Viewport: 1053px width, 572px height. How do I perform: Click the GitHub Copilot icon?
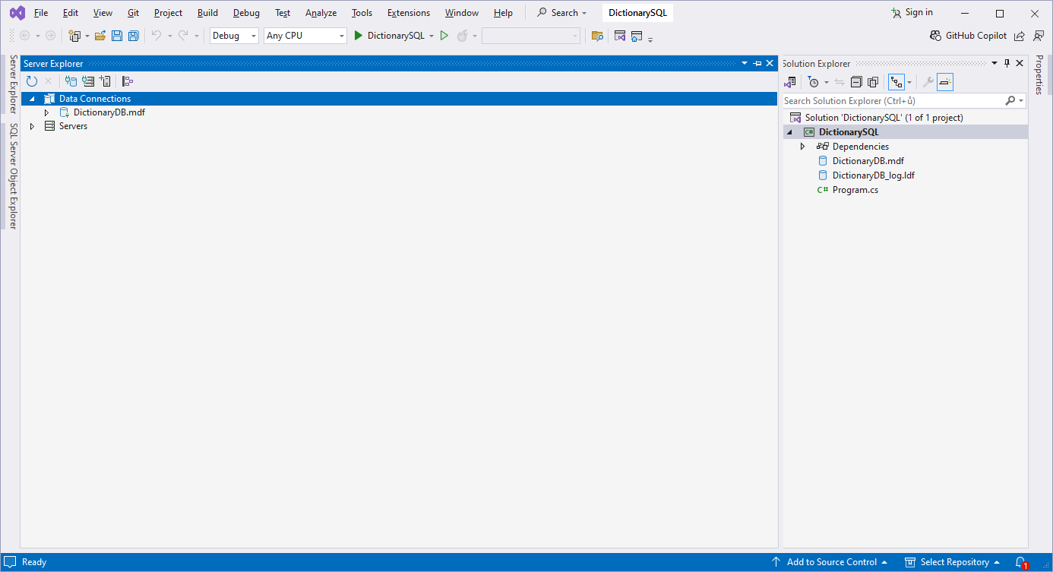(x=934, y=35)
